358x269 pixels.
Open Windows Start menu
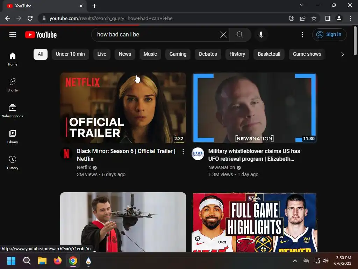tap(11, 261)
